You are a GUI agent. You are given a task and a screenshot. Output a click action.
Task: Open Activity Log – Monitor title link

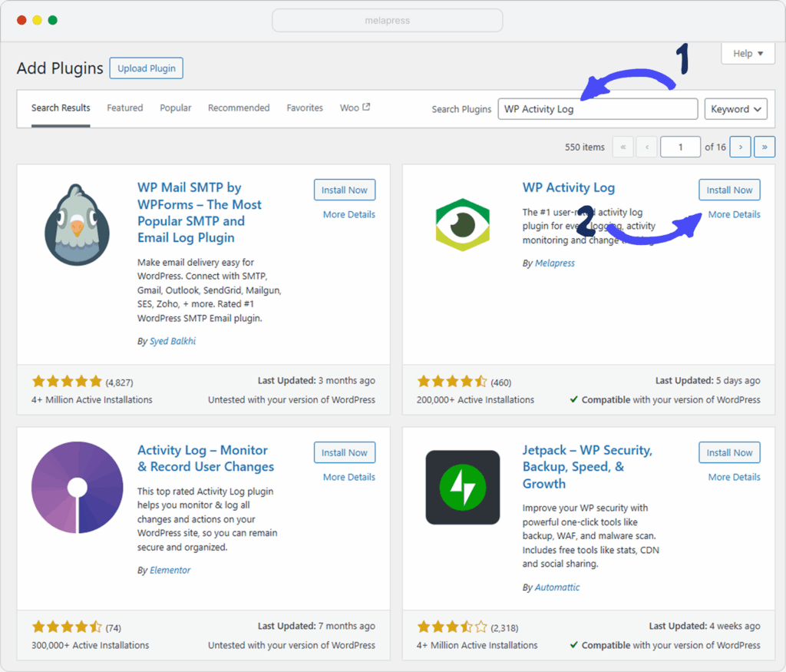(206, 458)
